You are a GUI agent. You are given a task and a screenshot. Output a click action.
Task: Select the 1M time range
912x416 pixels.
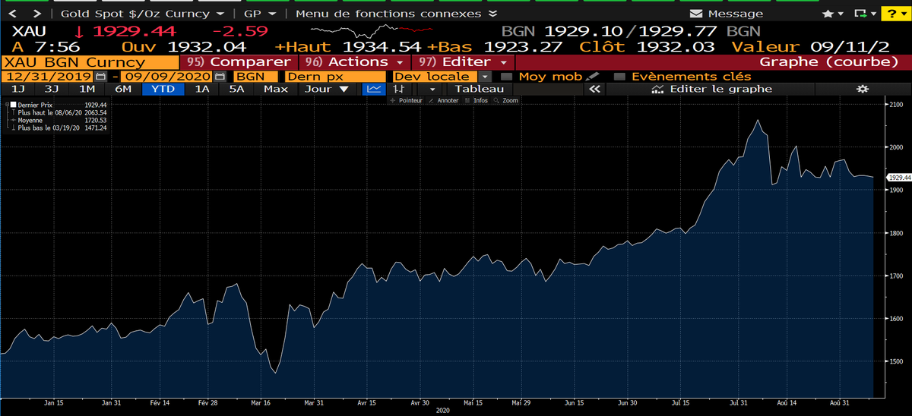tap(87, 89)
